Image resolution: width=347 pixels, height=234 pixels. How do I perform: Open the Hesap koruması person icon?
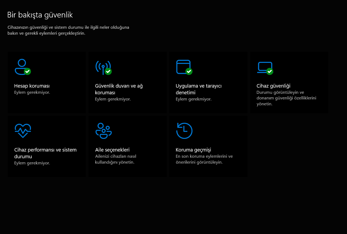click(x=23, y=67)
